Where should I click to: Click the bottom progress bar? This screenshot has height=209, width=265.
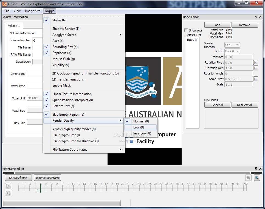62,203
